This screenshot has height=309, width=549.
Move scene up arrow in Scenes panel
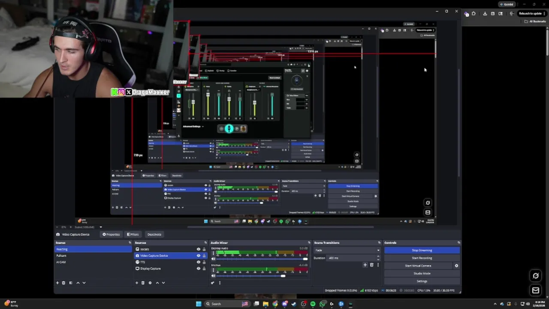pyautogui.click(x=78, y=283)
